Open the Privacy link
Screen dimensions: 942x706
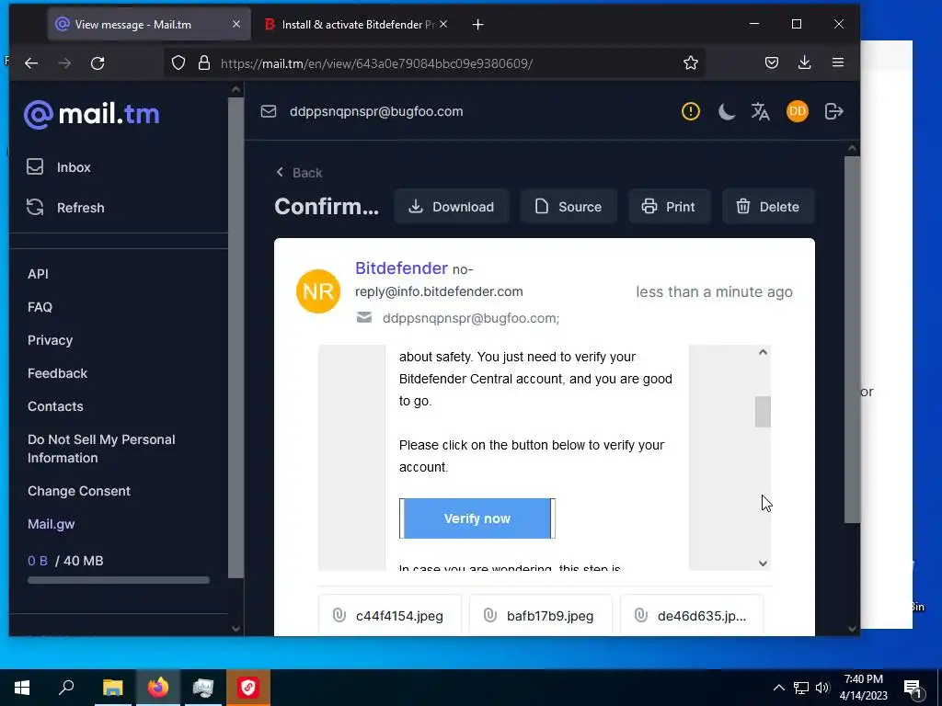tap(50, 340)
